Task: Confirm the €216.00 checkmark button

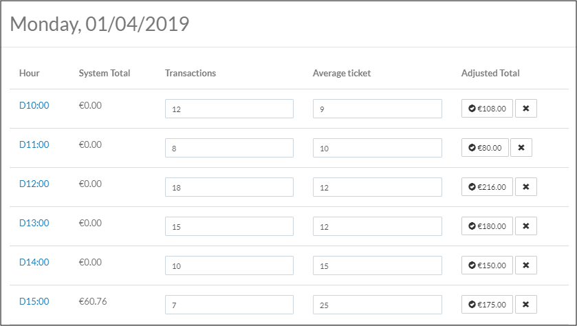Action: coord(487,187)
